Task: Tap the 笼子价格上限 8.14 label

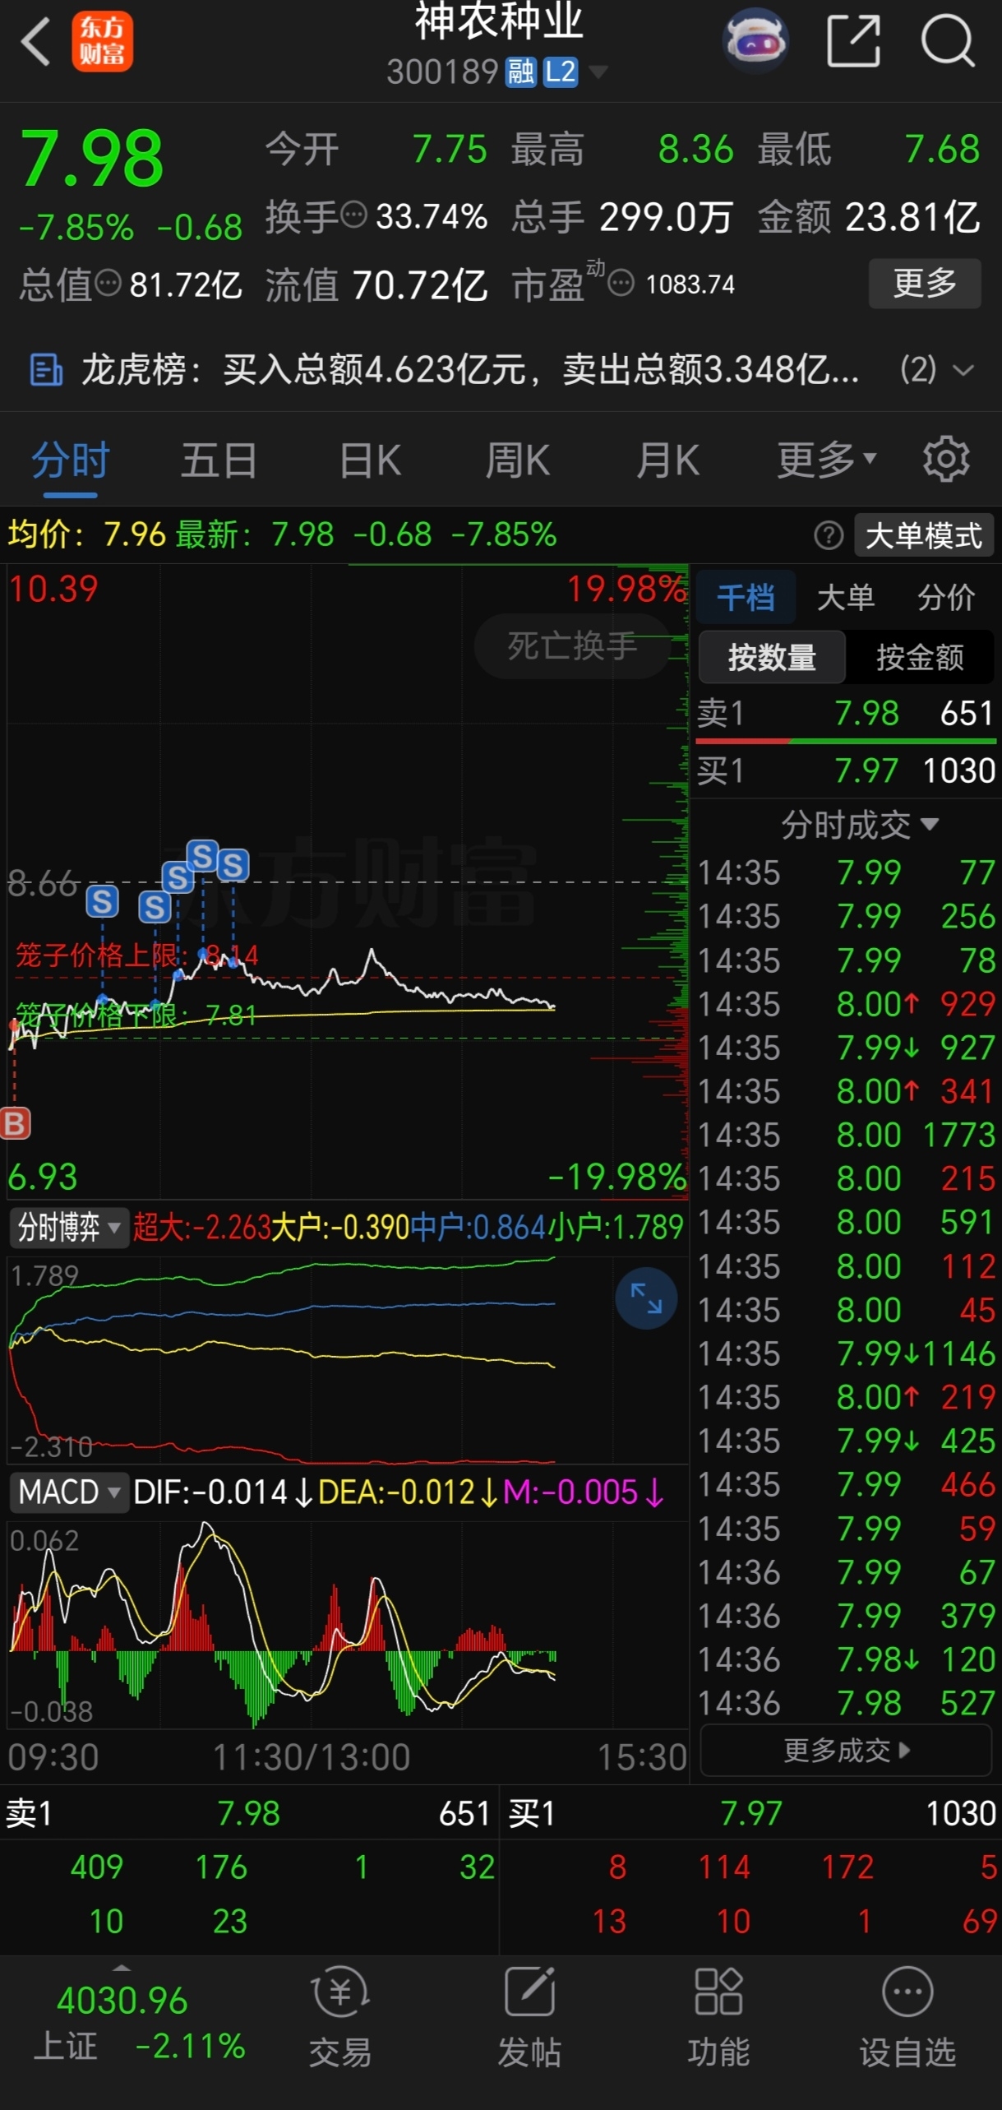Action: [136, 956]
